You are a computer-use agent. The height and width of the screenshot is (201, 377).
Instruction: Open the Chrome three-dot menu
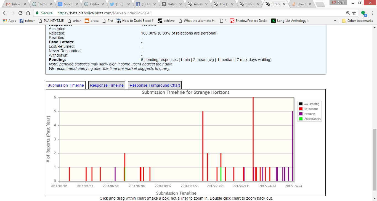372,13
